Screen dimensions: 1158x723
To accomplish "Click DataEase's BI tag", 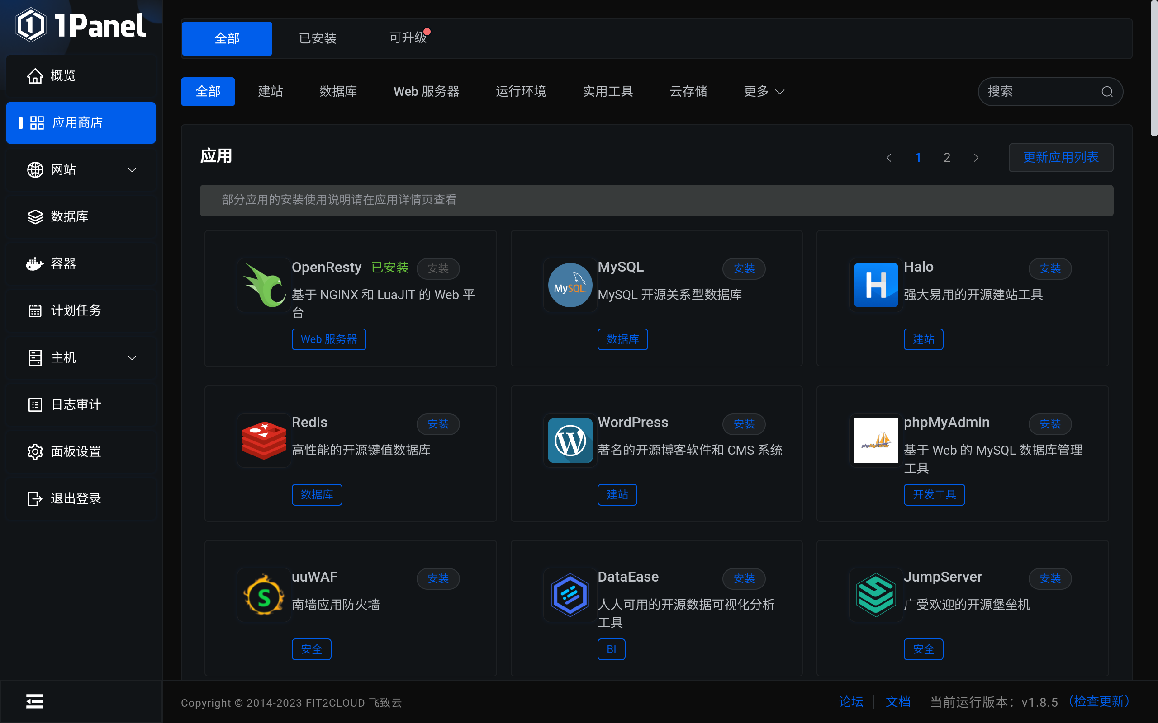I will tap(611, 649).
